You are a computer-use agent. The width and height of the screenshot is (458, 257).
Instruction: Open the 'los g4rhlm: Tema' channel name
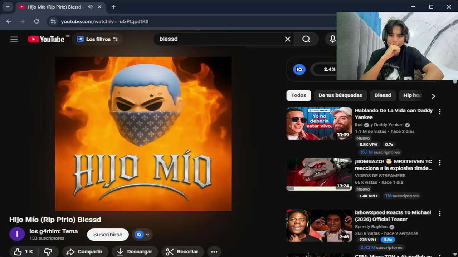(54, 231)
